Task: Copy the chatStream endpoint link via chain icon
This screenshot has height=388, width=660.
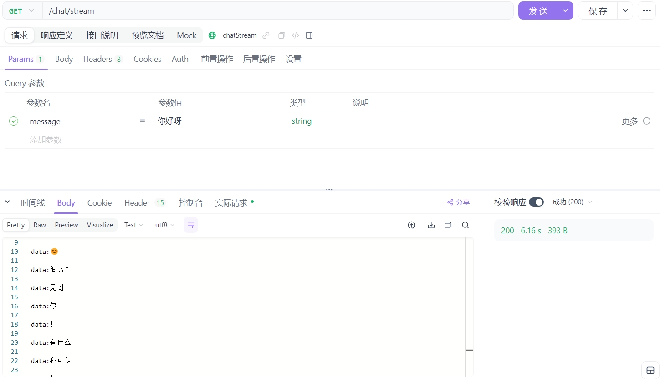Action: 266,35
